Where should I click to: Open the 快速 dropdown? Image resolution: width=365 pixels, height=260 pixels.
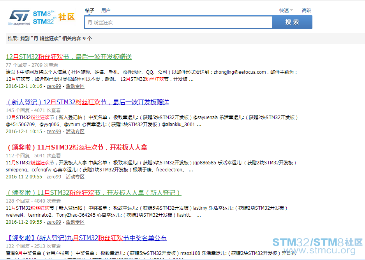pos(286,11)
